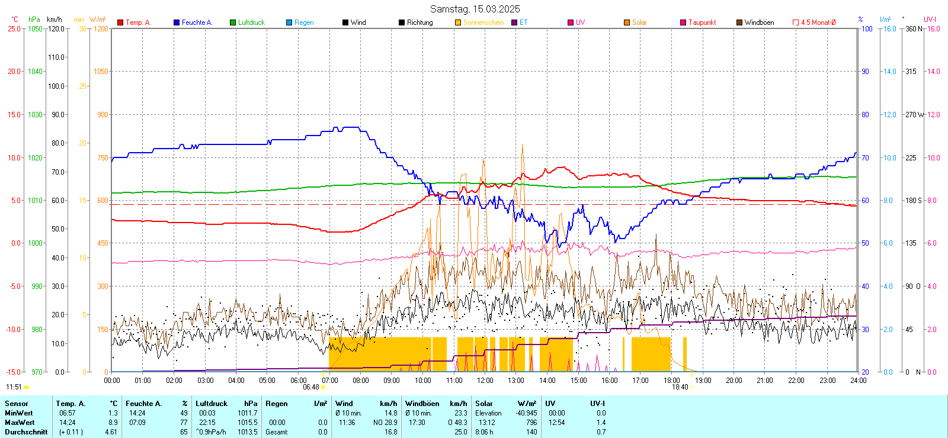Click the Taupunkt legend label

click(702, 22)
